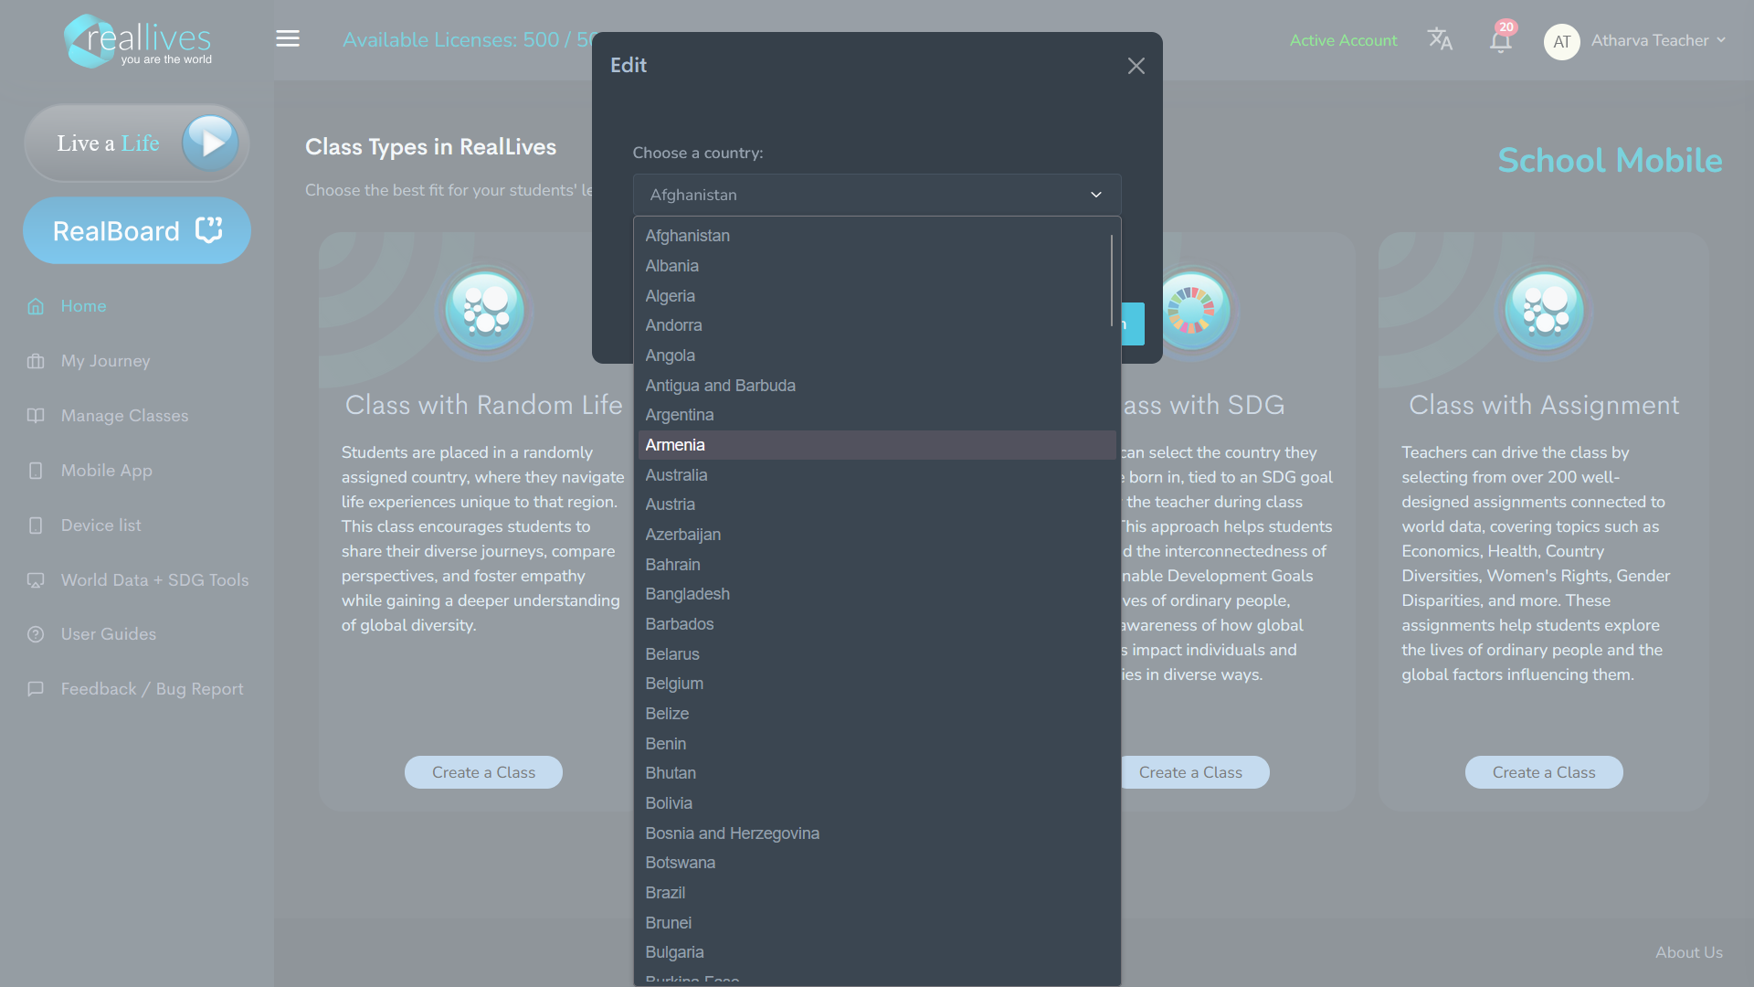Choose Bolivia in country list
The height and width of the screenshot is (987, 1754).
[x=877, y=803]
